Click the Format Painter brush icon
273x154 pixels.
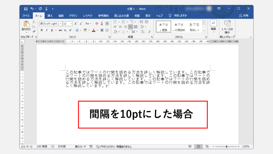(x=34, y=32)
